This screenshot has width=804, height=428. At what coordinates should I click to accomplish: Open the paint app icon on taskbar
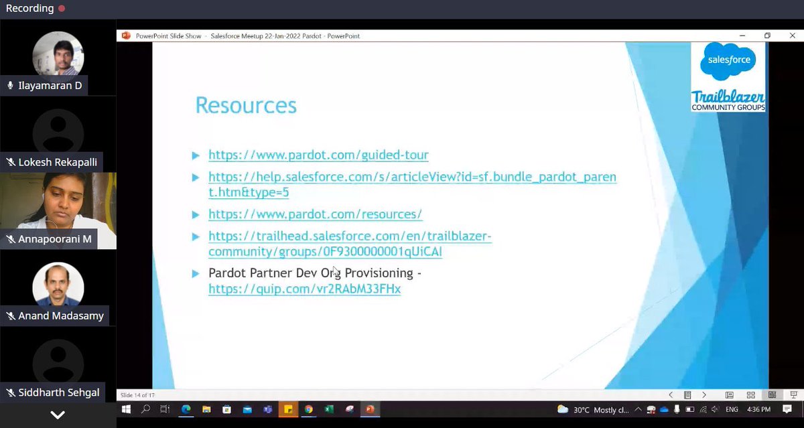point(349,409)
